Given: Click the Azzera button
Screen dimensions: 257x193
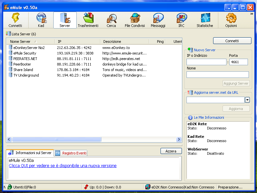Looking at the screenshot, I should coord(171,151).
